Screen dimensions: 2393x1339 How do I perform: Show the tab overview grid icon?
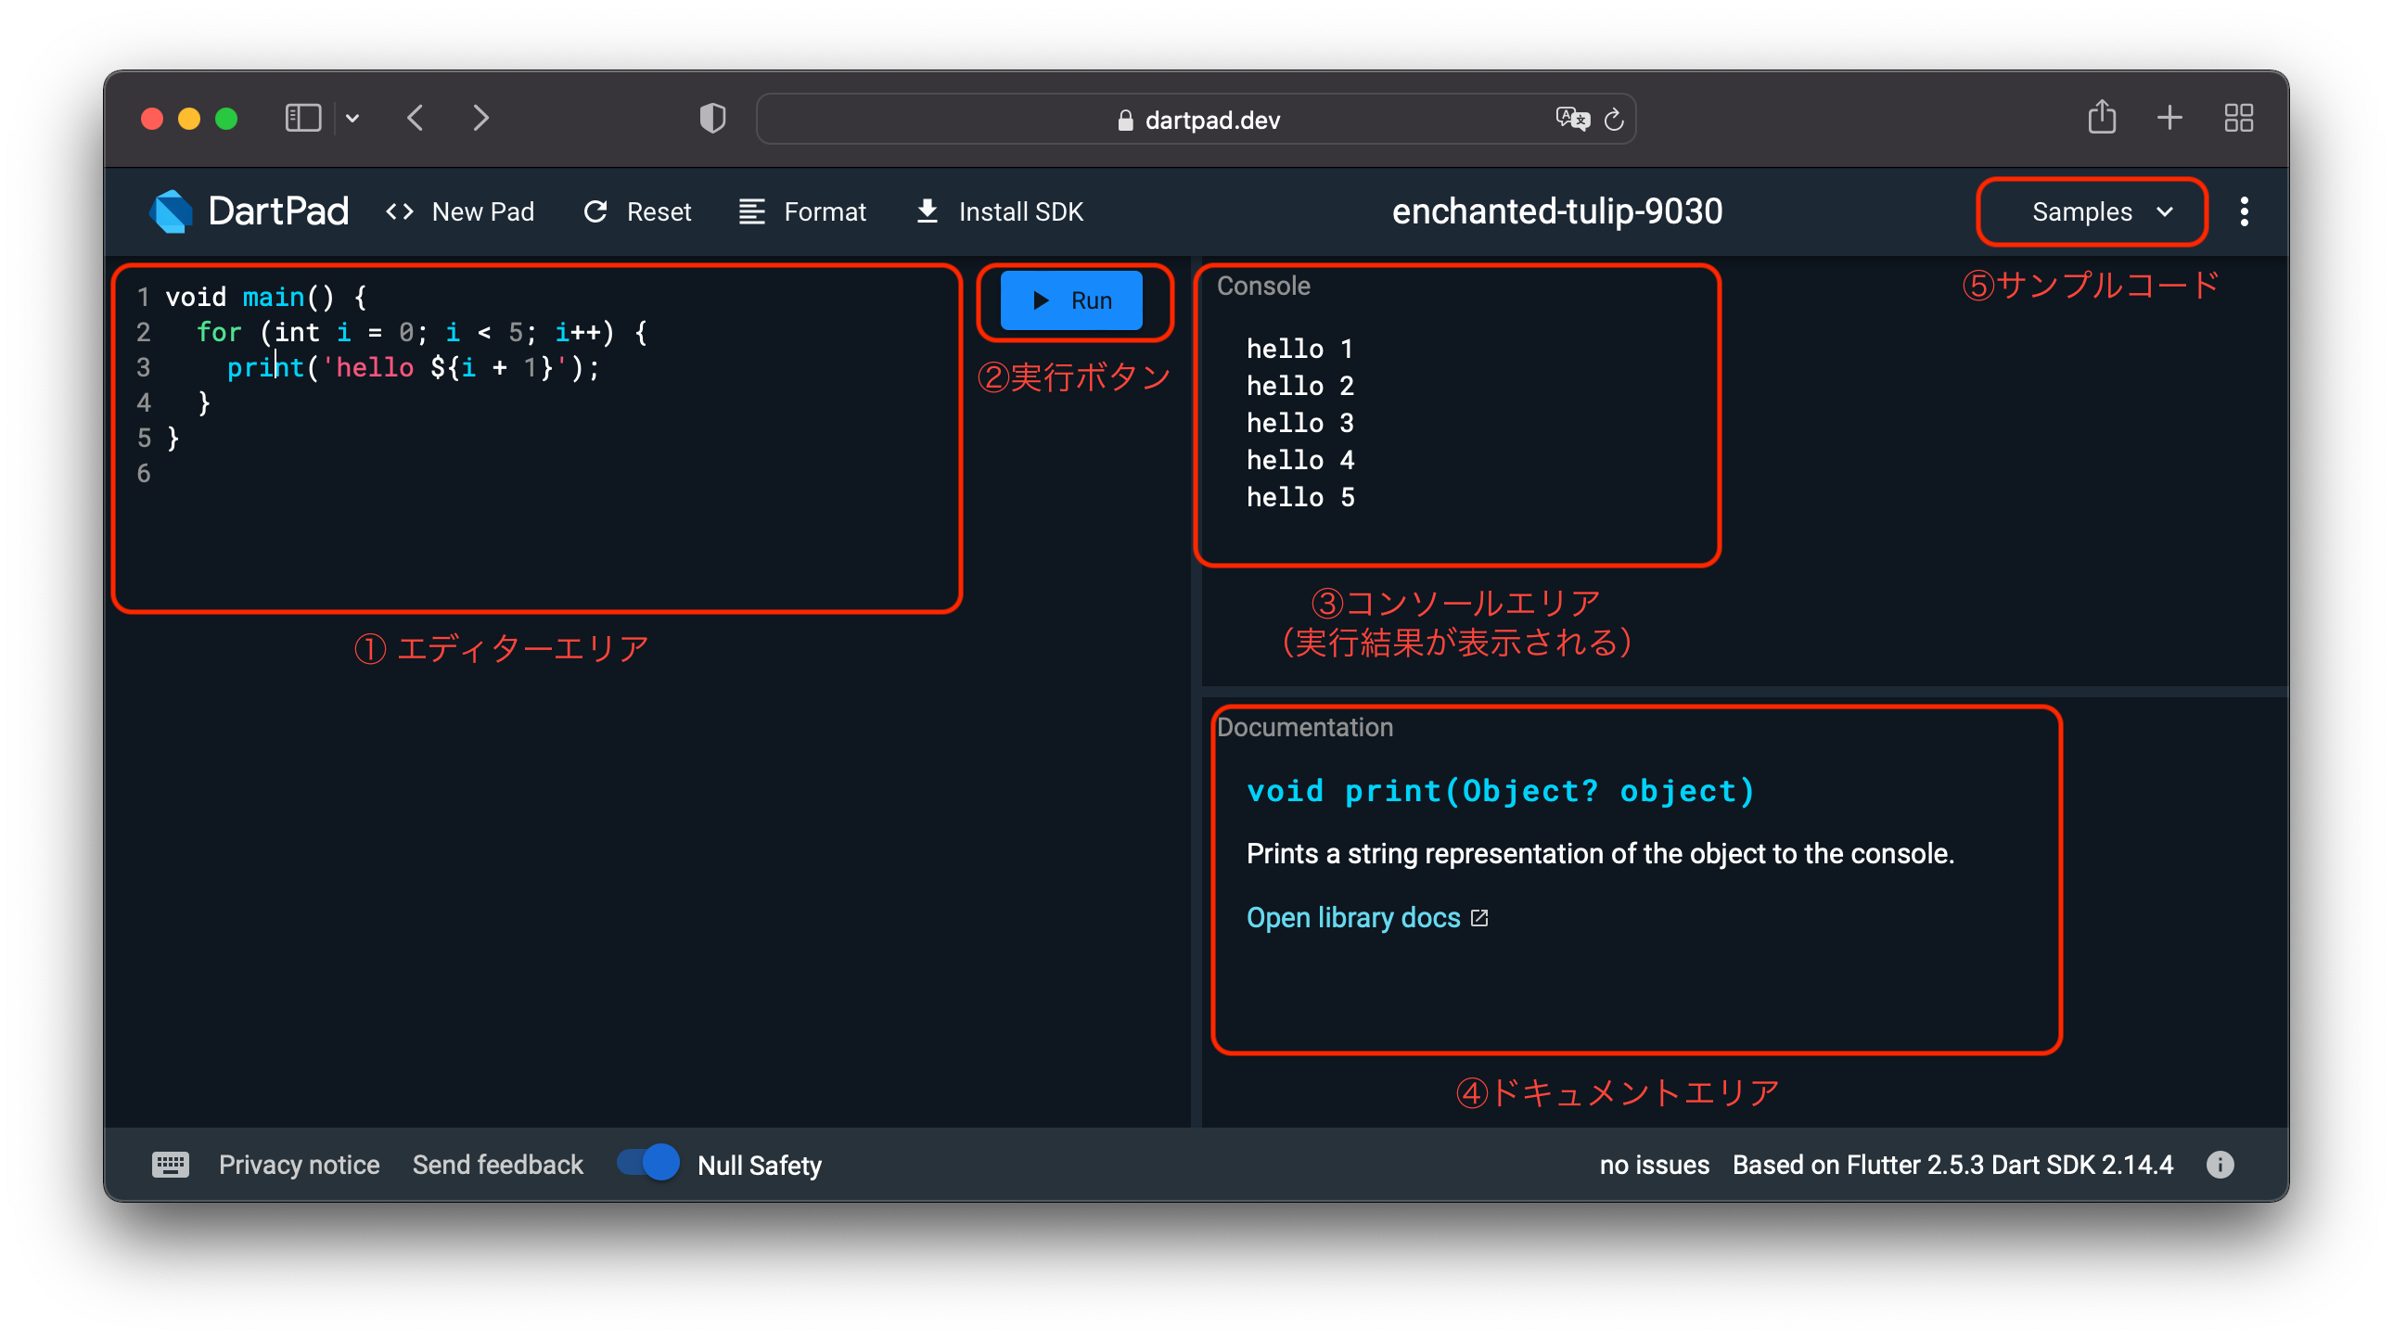[2238, 118]
